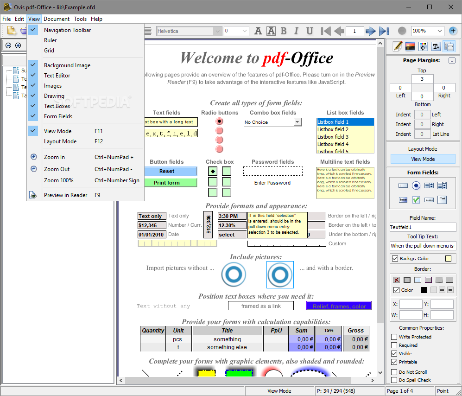Jump to last page arrow icon

pyautogui.click(x=384, y=31)
